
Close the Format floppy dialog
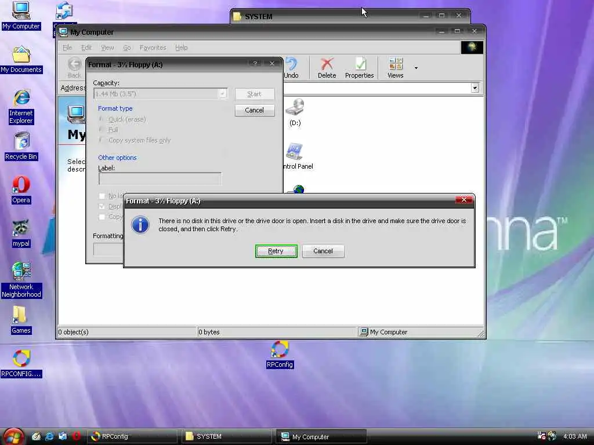(271, 64)
